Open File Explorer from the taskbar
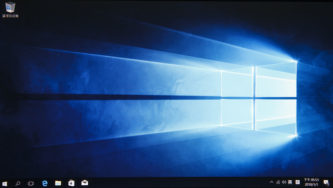 click(58, 183)
